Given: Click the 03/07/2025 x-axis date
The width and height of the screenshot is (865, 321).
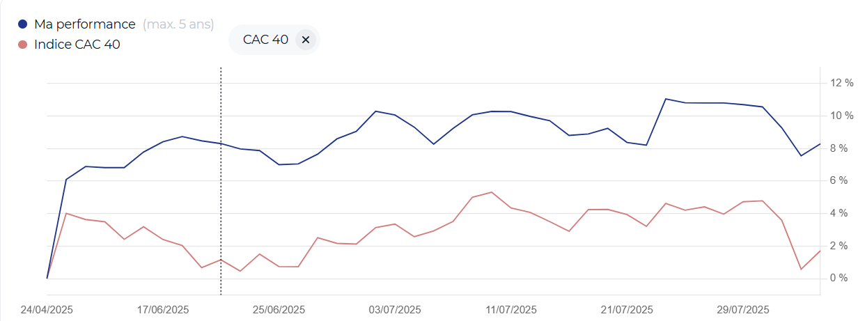Looking at the screenshot, I should tap(395, 310).
